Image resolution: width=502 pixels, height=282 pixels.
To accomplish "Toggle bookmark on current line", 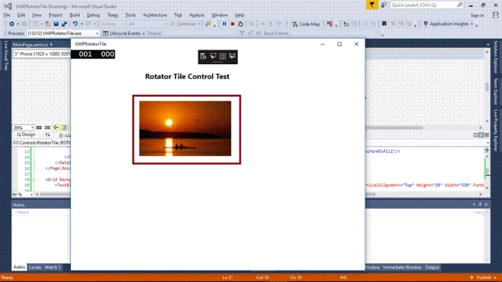I will (x=384, y=24).
